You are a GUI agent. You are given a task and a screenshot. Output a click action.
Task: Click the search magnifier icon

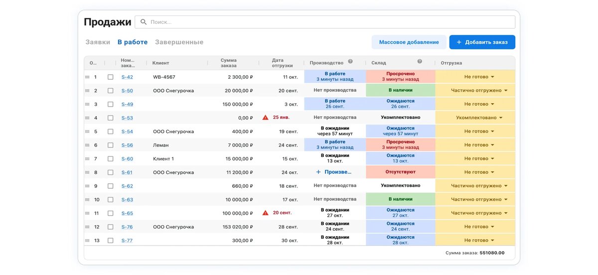point(144,22)
